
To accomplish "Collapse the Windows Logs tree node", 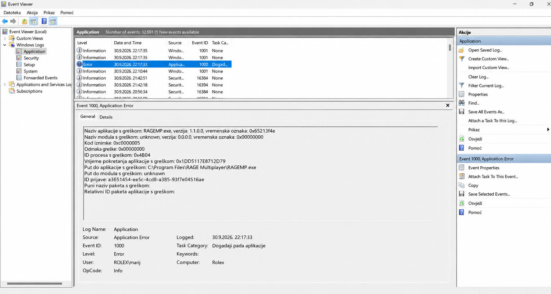I will 5,45.
